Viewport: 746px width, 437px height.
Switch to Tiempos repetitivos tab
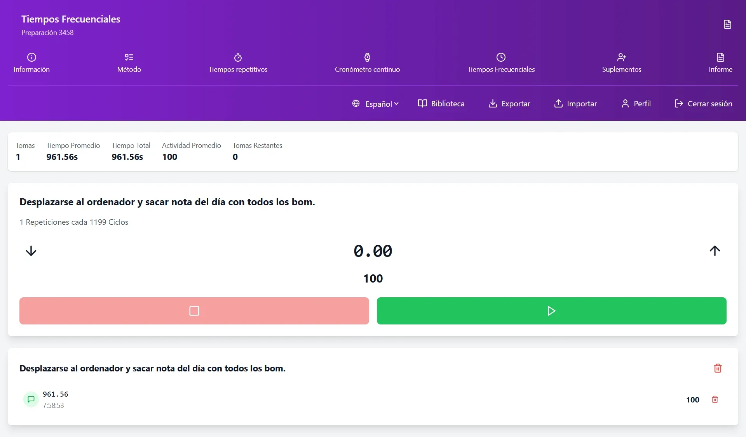point(238,63)
